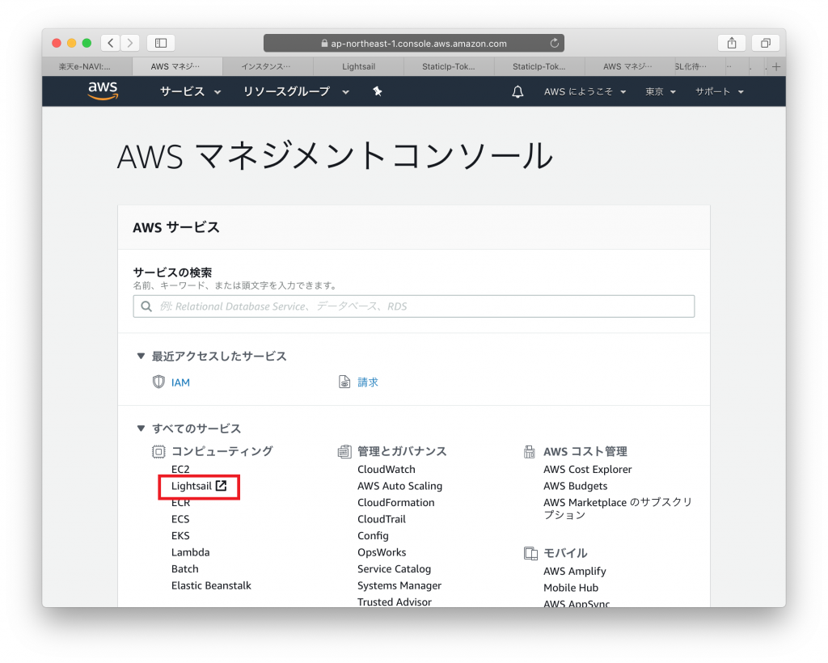
Task: Click the 請求 billing document icon
Action: click(344, 382)
